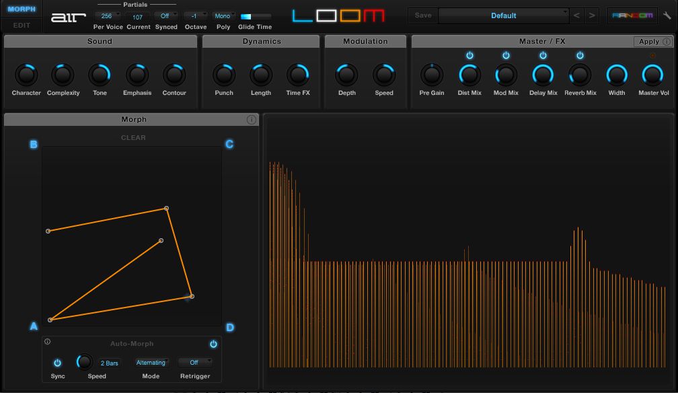This screenshot has width=678, height=393.
Task: Click the orange O logo letter
Action: pos(350,16)
